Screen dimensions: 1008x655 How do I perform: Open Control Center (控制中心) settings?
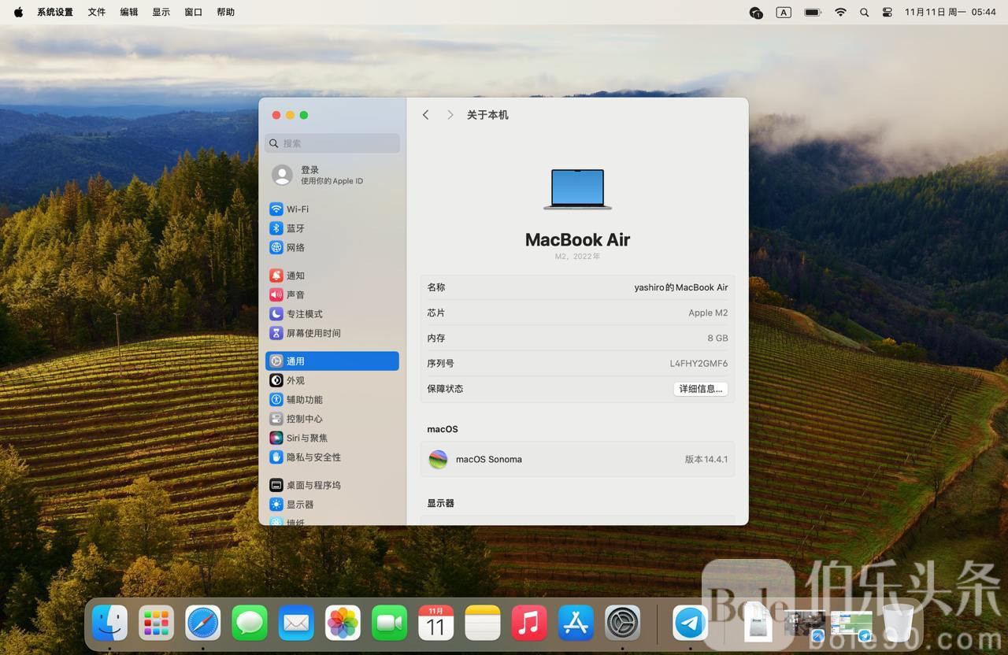click(x=304, y=419)
